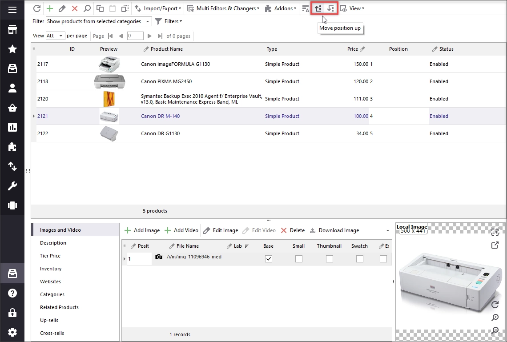Image resolution: width=507 pixels, height=342 pixels.
Task: Click the Add Video button
Action: pos(181,230)
